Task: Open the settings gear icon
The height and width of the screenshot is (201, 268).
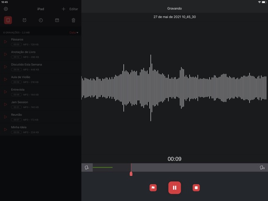Action: coord(6,9)
